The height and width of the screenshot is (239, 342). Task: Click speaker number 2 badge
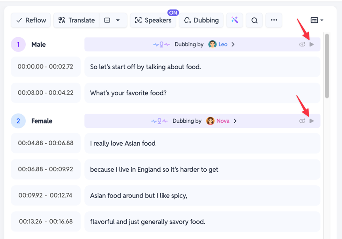tap(18, 121)
